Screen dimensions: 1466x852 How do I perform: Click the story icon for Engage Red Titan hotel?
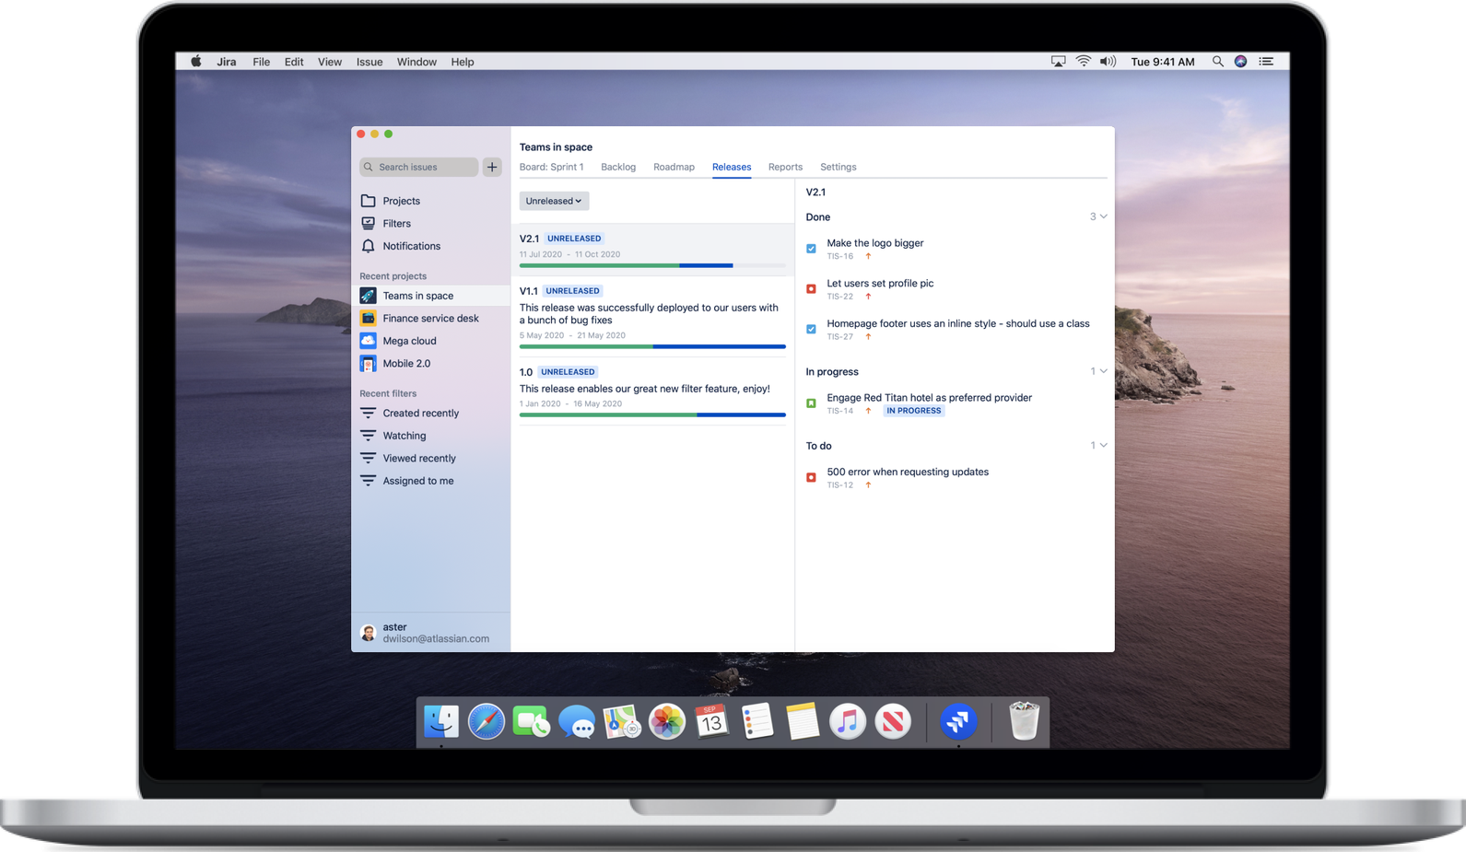point(811,403)
